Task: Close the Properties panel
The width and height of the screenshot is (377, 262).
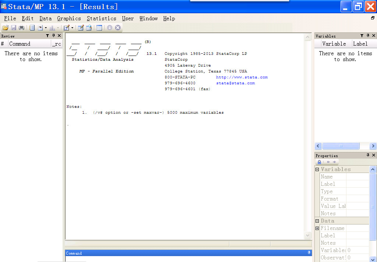Action: click(374, 155)
